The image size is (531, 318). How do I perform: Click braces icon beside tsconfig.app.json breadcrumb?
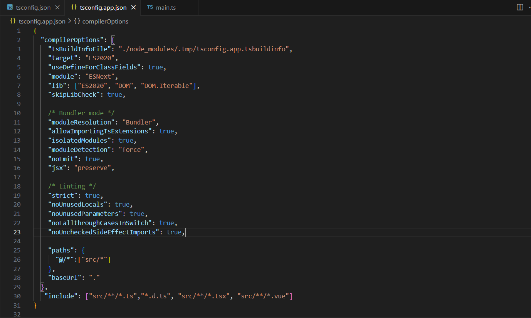coord(13,21)
